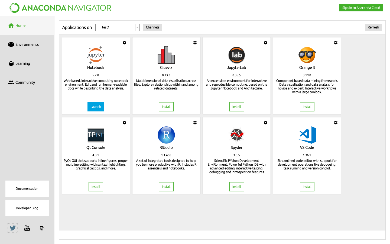Click the Notebook application title
The image size is (390, 244).
(x=96, y=68)
